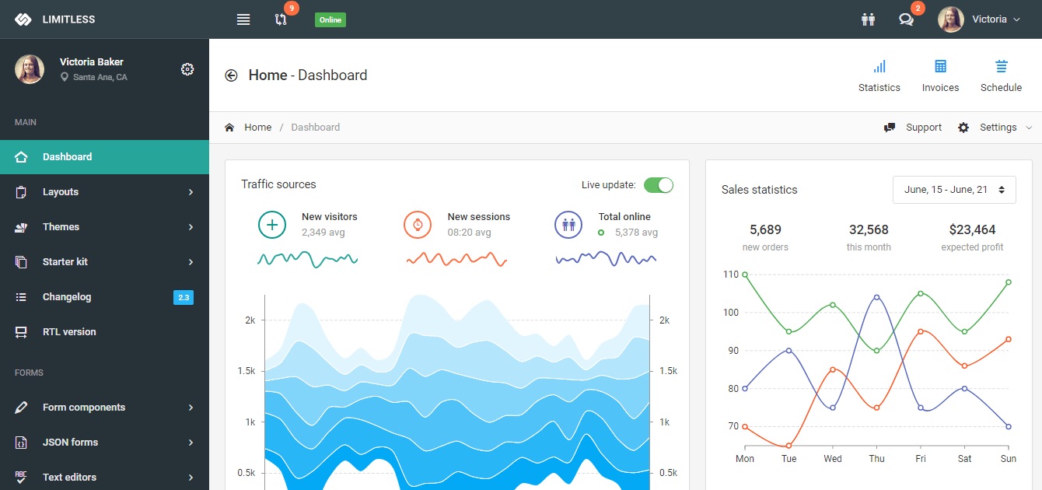Open the git compare icon with badge 9

[281, 19]
